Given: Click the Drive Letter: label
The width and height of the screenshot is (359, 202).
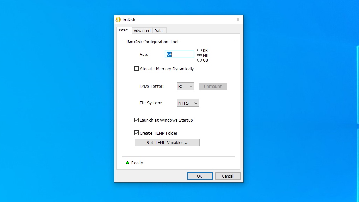Looking at the screenshot, I should 152,87.
